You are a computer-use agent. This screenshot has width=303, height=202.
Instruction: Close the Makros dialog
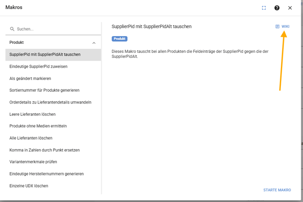tap(290, 8)
